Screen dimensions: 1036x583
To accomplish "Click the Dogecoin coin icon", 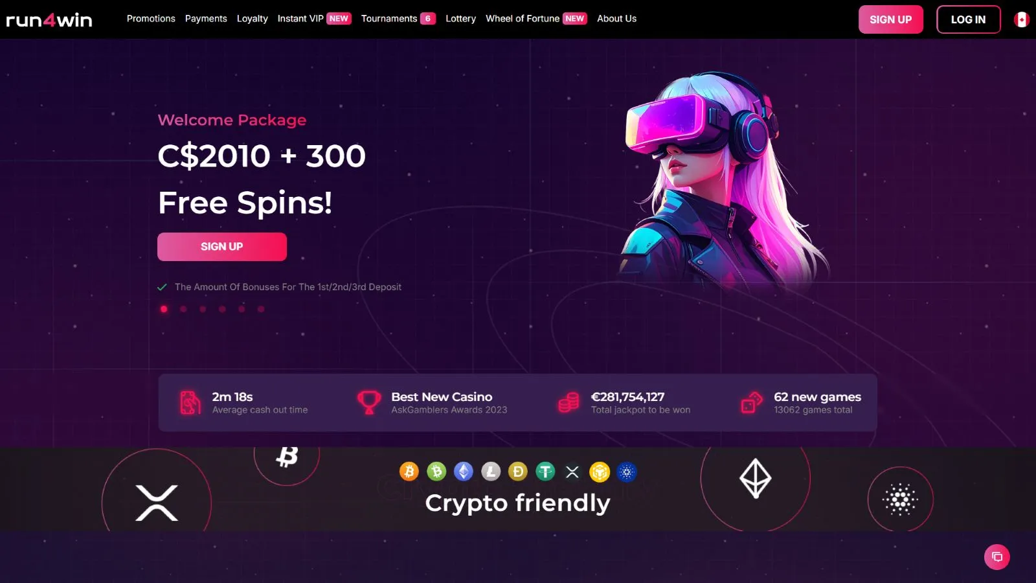I will (x=518, y=472).
